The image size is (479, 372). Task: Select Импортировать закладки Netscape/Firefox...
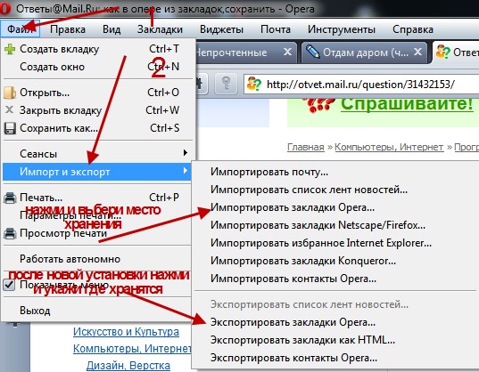(334, 225)
